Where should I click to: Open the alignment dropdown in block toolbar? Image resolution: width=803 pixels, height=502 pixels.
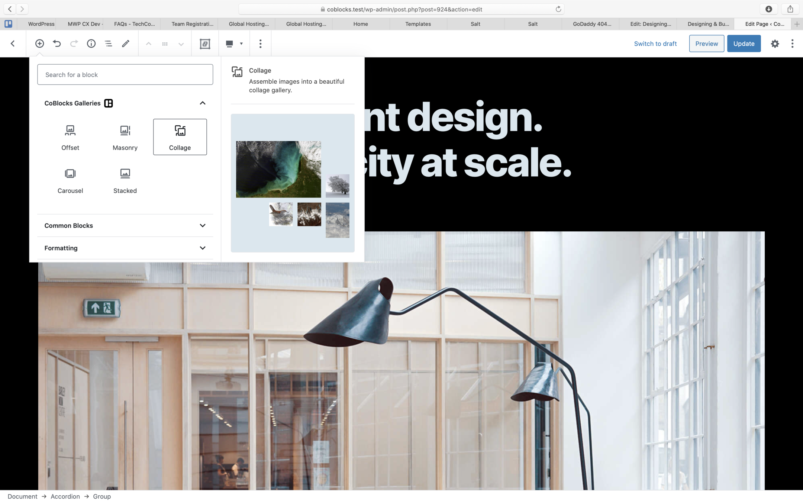[234, 44]
